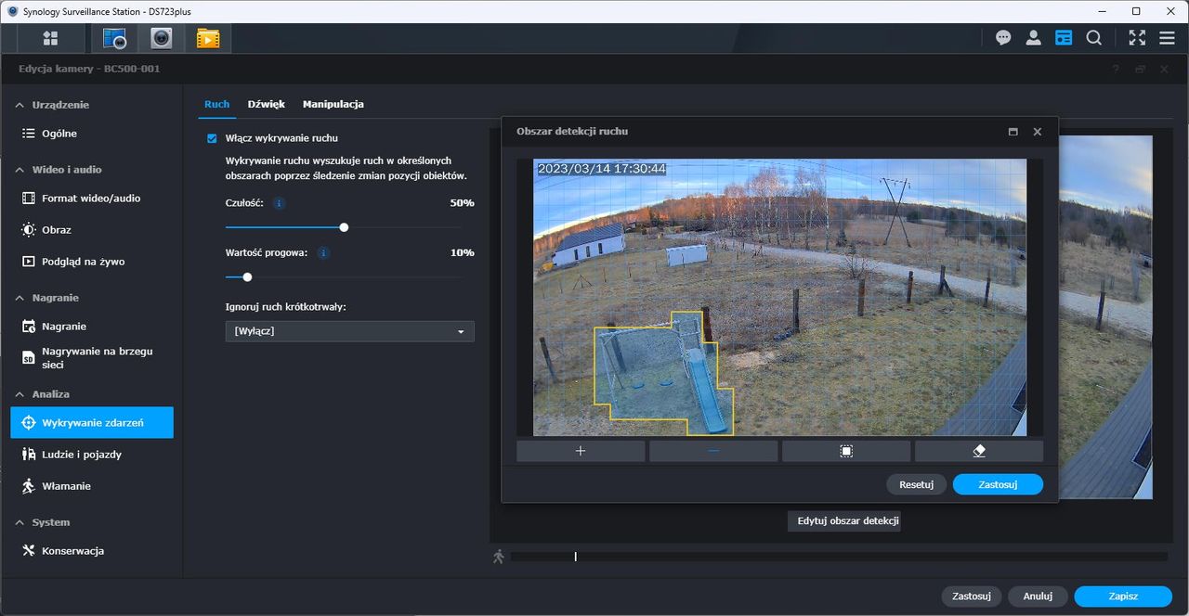Switch to the Manipulacja tab

tap(333, 104)
